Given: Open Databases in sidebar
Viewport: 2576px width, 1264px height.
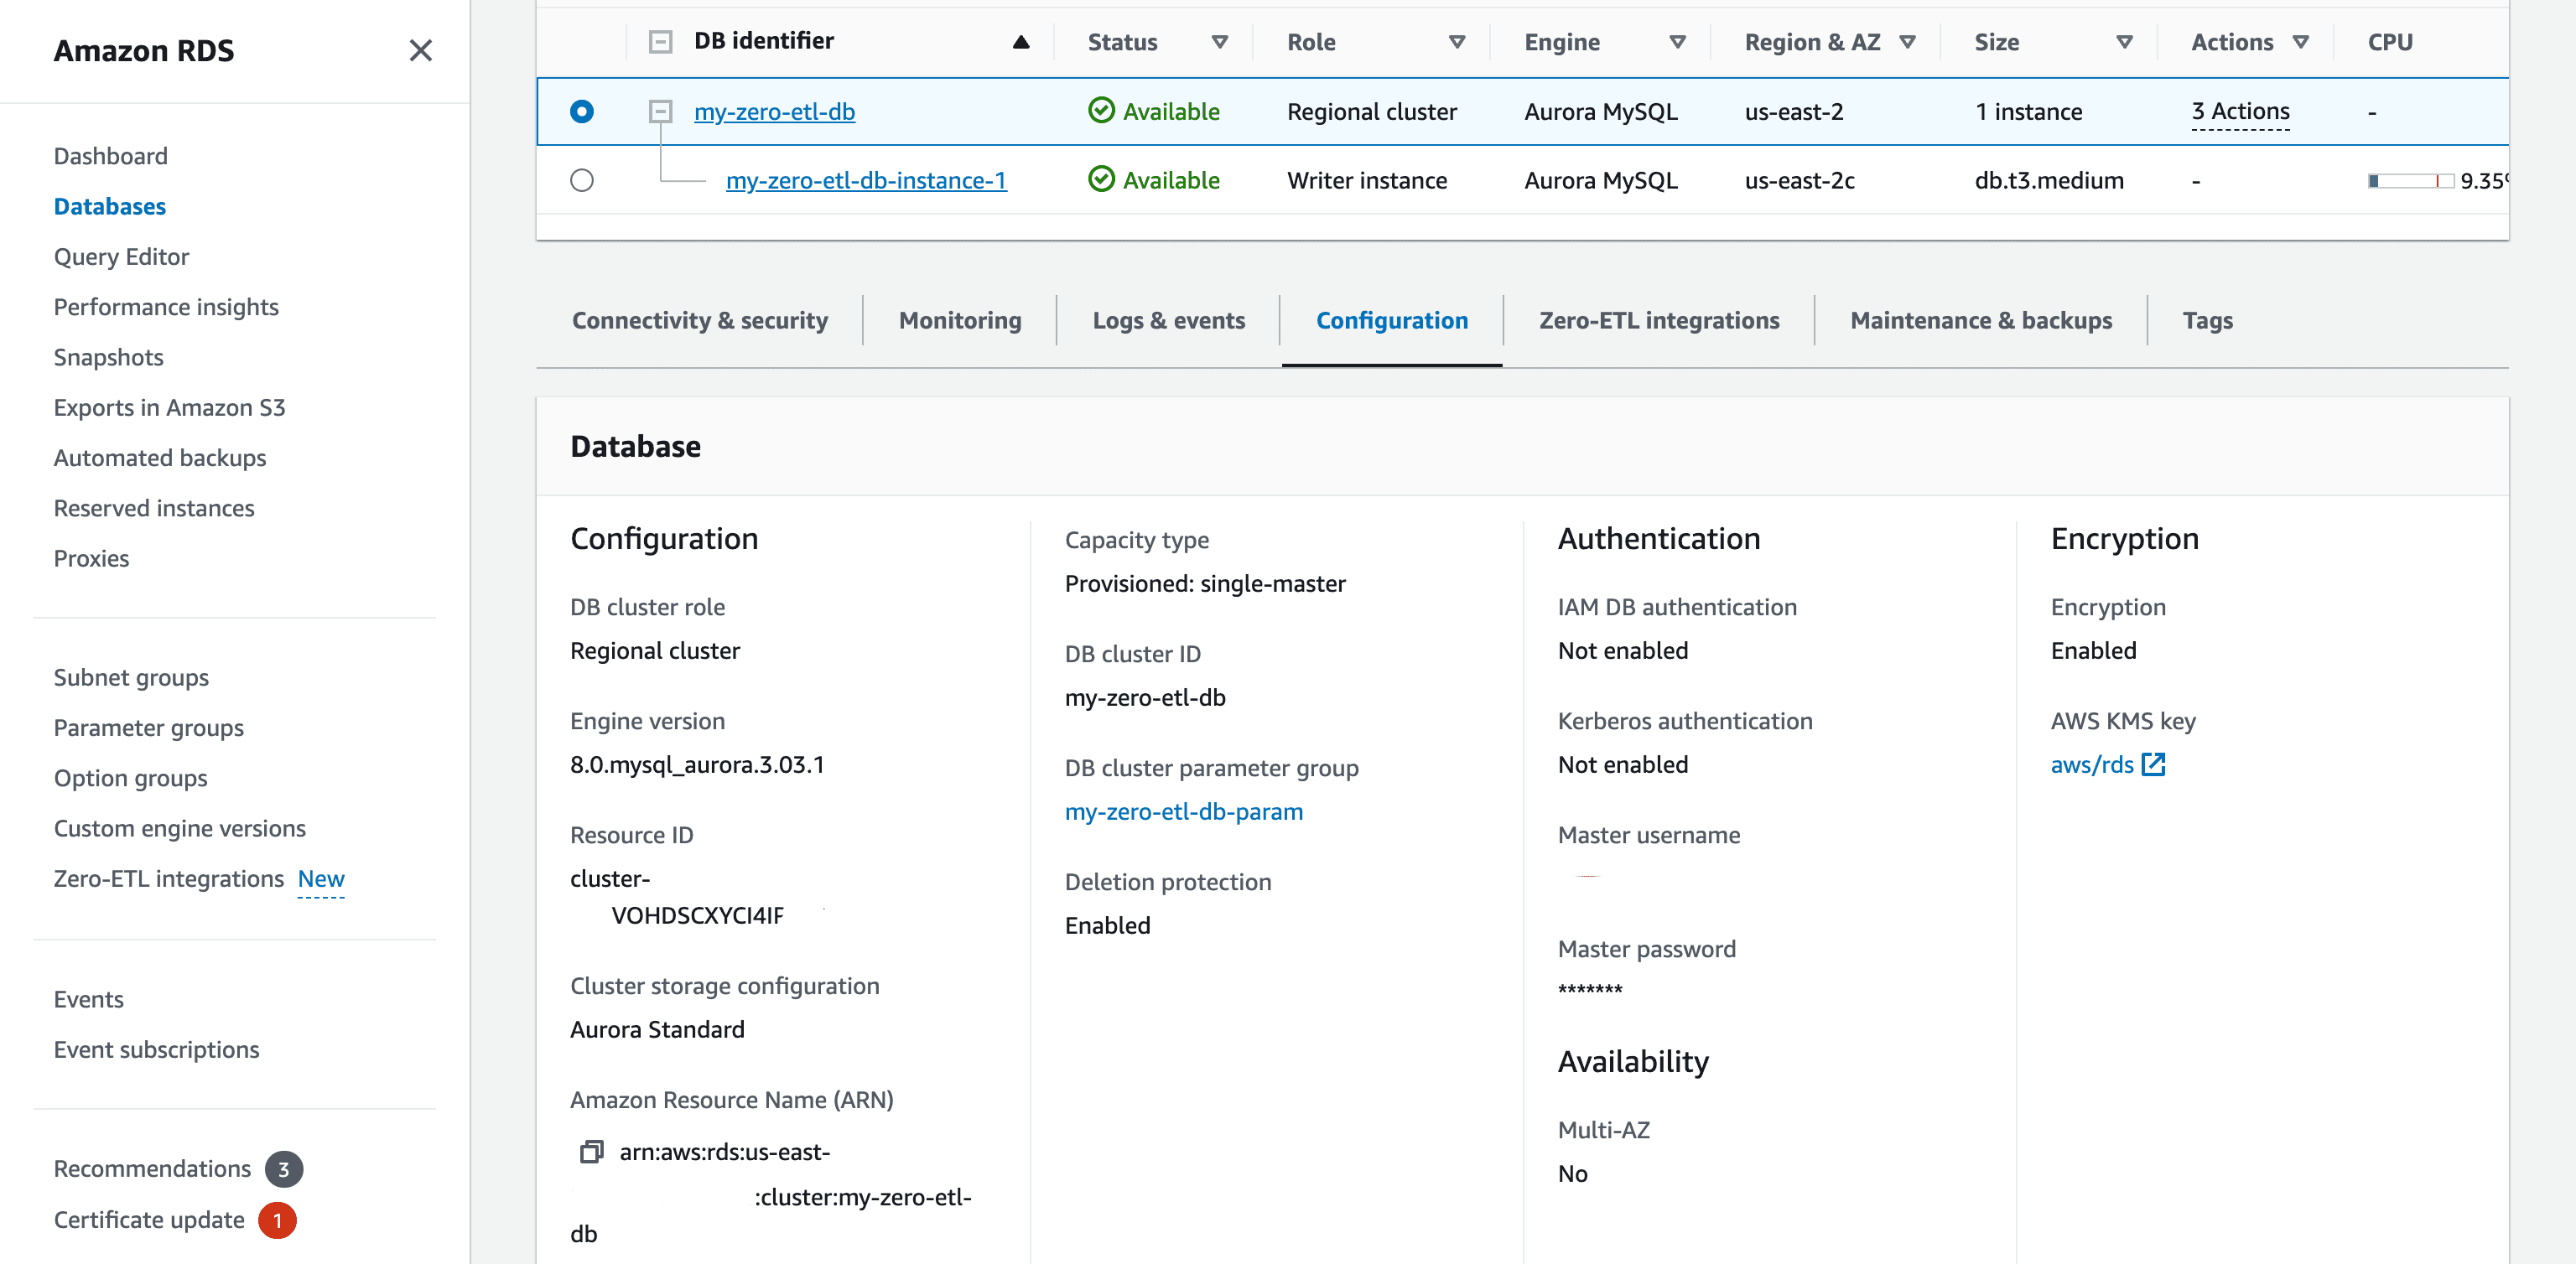Looking at the screenshot, I should (x=110, y=206).
